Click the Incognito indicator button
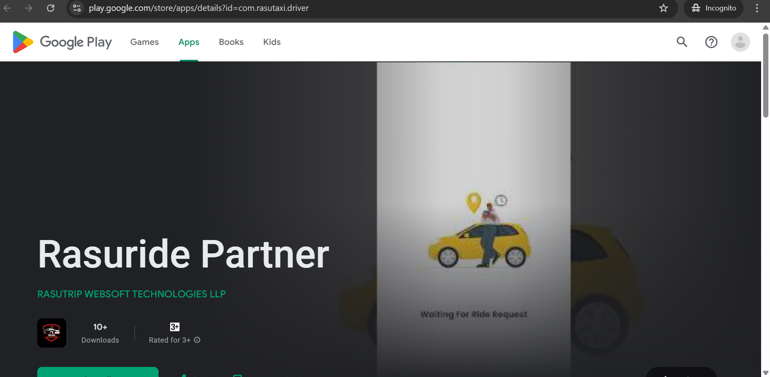Screen dimensions: 770x377 (713, 8)
